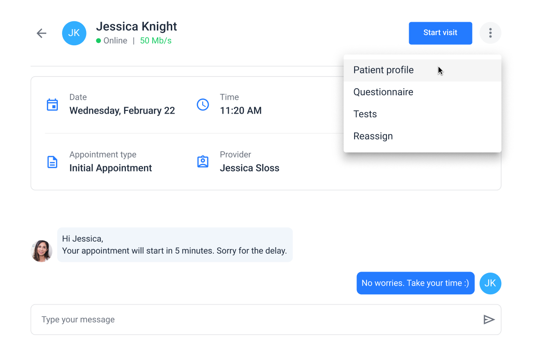Open Tests from the dropdown menu
This screenshot has height=353, width=548.
click(x=365, y=114)
